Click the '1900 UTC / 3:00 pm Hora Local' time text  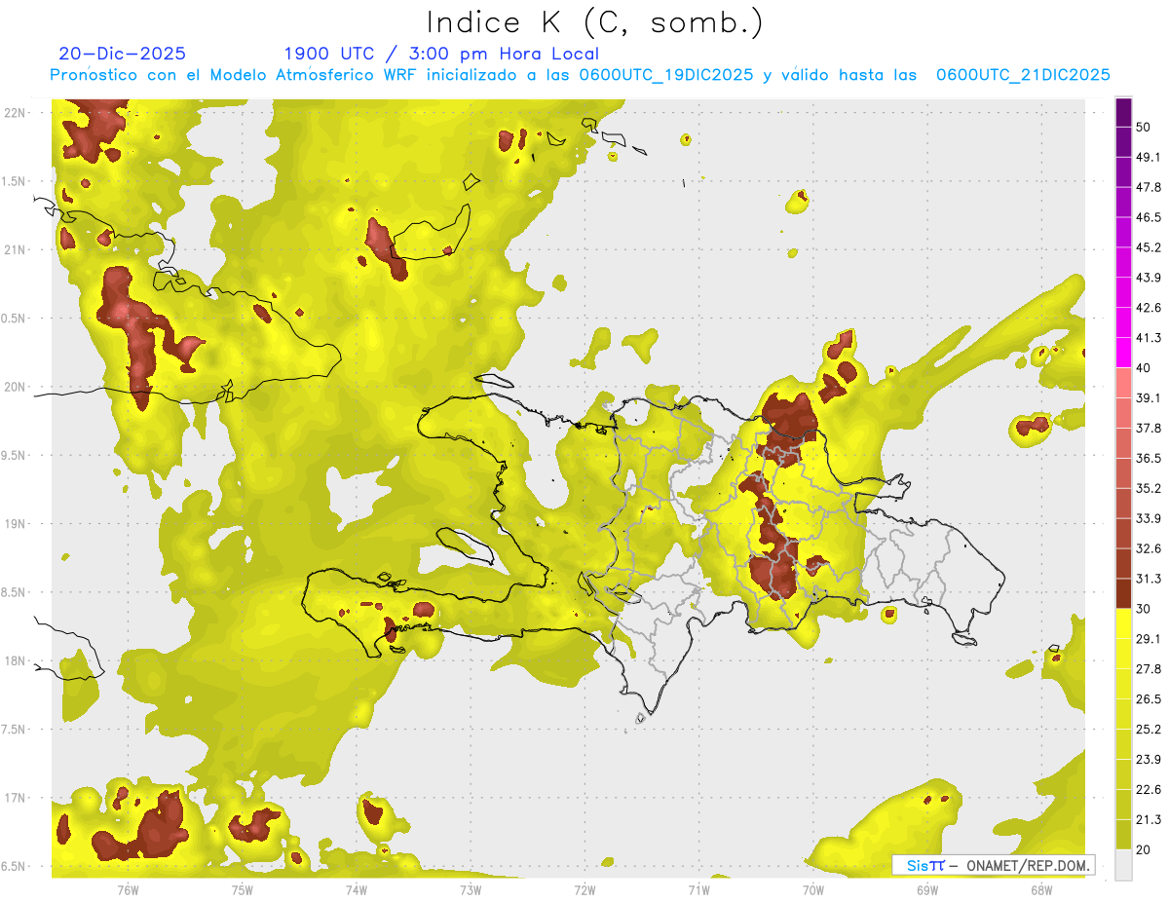tap(441, 54)
